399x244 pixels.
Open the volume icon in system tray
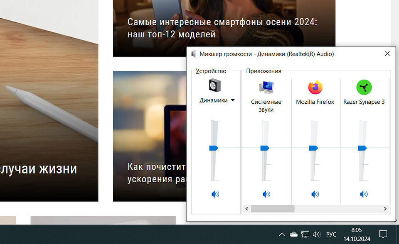point(317,234)
